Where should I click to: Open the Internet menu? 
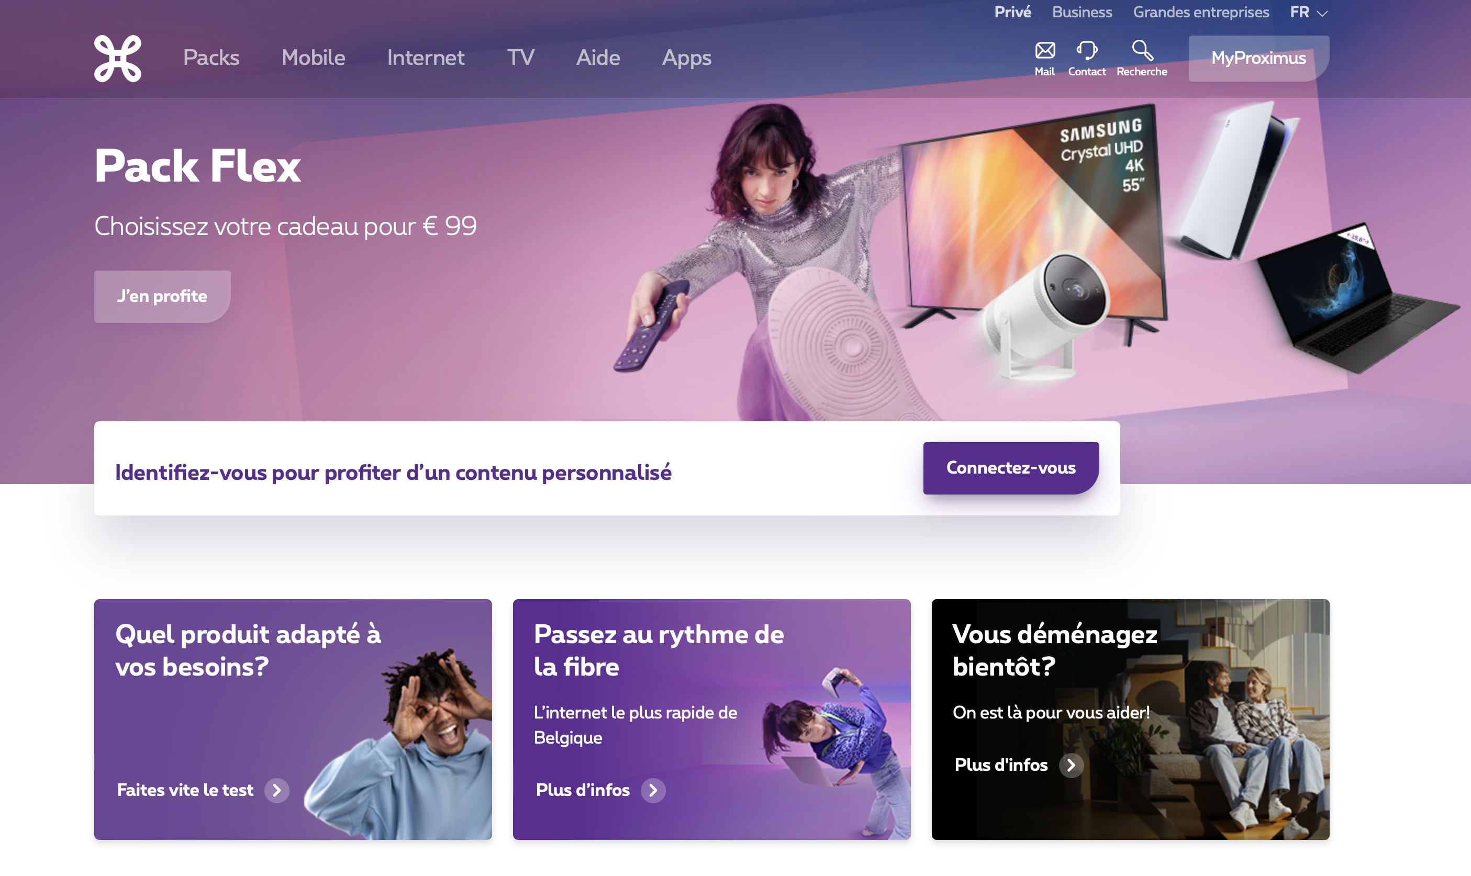(426, 58)
